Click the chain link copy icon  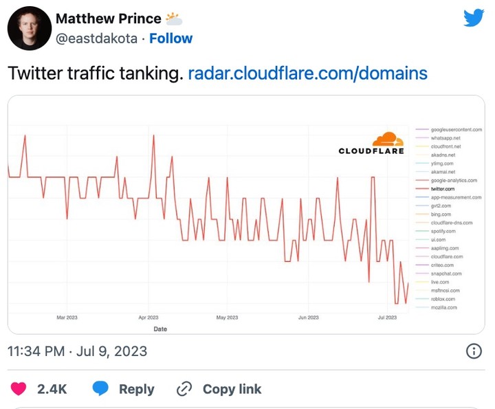[184, 388]
